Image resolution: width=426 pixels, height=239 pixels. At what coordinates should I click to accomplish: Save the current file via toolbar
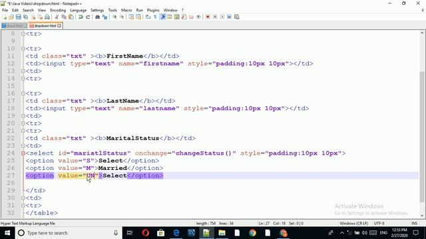(x=18, y=17)
